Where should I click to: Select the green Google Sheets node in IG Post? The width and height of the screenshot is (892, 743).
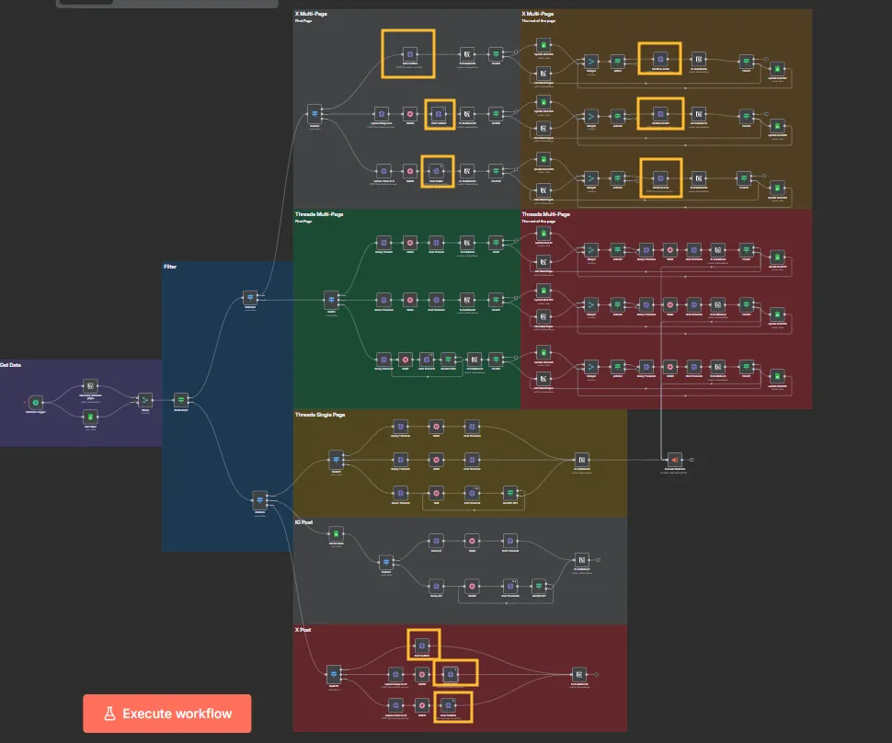[337, 534]
